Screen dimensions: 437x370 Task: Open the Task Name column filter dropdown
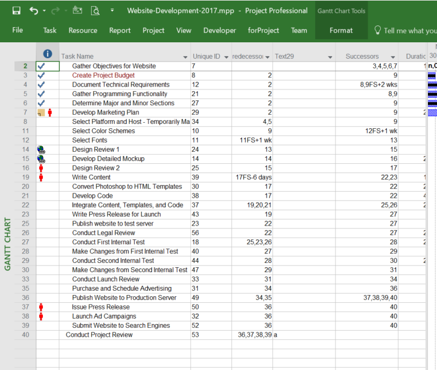[x=185, y=57]
